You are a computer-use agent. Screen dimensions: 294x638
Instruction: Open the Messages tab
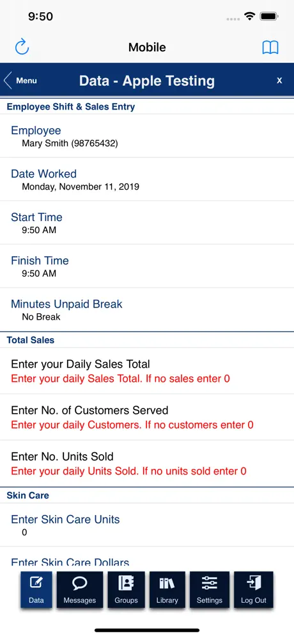[x=80, y=589]
